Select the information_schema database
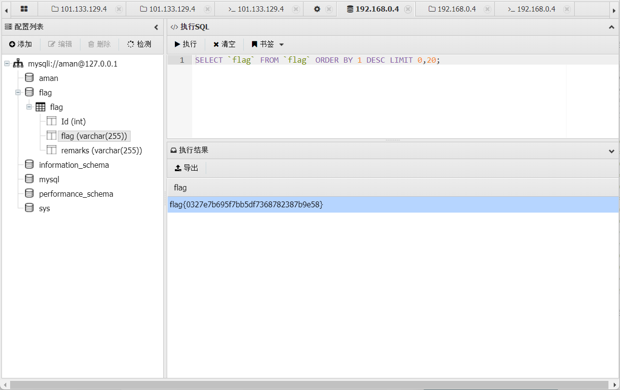Screen dimensions: 620x390 click(x=74, y=165)
